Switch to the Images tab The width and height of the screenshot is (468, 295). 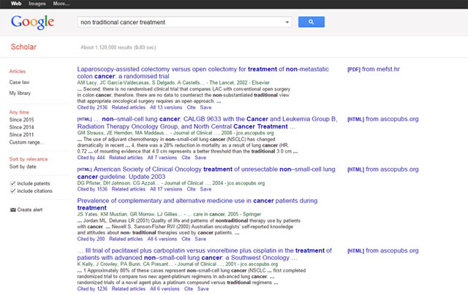click(x=36, y=4)
